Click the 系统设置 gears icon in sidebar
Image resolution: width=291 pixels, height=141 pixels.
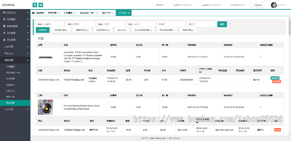4,13
